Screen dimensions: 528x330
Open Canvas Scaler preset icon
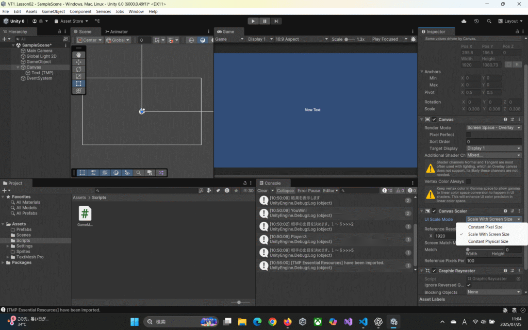(512, 211)
